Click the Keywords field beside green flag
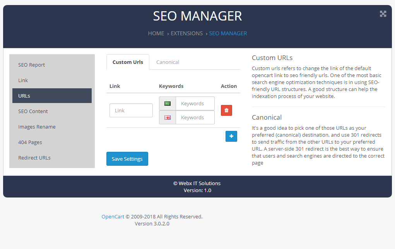This screenshot has height=249, width=395. (x=195, y=104)
